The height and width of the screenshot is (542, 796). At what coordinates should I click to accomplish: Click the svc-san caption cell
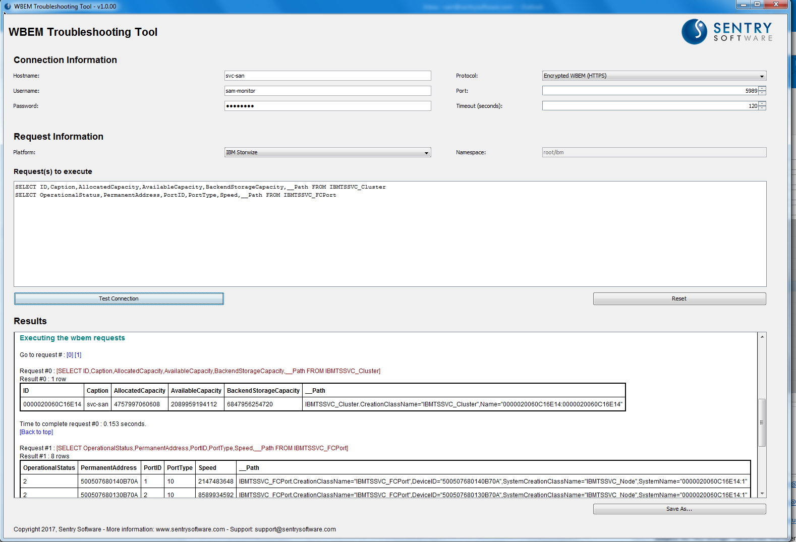(97, 404)
